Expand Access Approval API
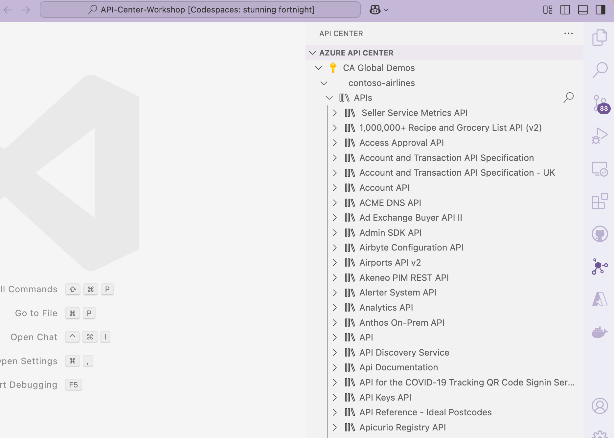This screenshot has height=438, width=614. pyautogui.click(x=334, y=143)
